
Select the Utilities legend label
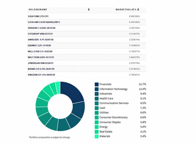(x=105, y=113)
